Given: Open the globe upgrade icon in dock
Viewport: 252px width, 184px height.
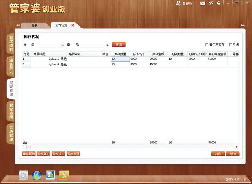Looking at the screenshot, I should pyautogui.click(x=37, y=175).
